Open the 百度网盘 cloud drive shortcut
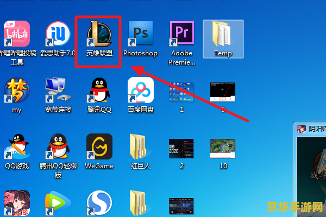Image resolution: width=326 pixels, height=217 pixels. (x=141, y=90)
